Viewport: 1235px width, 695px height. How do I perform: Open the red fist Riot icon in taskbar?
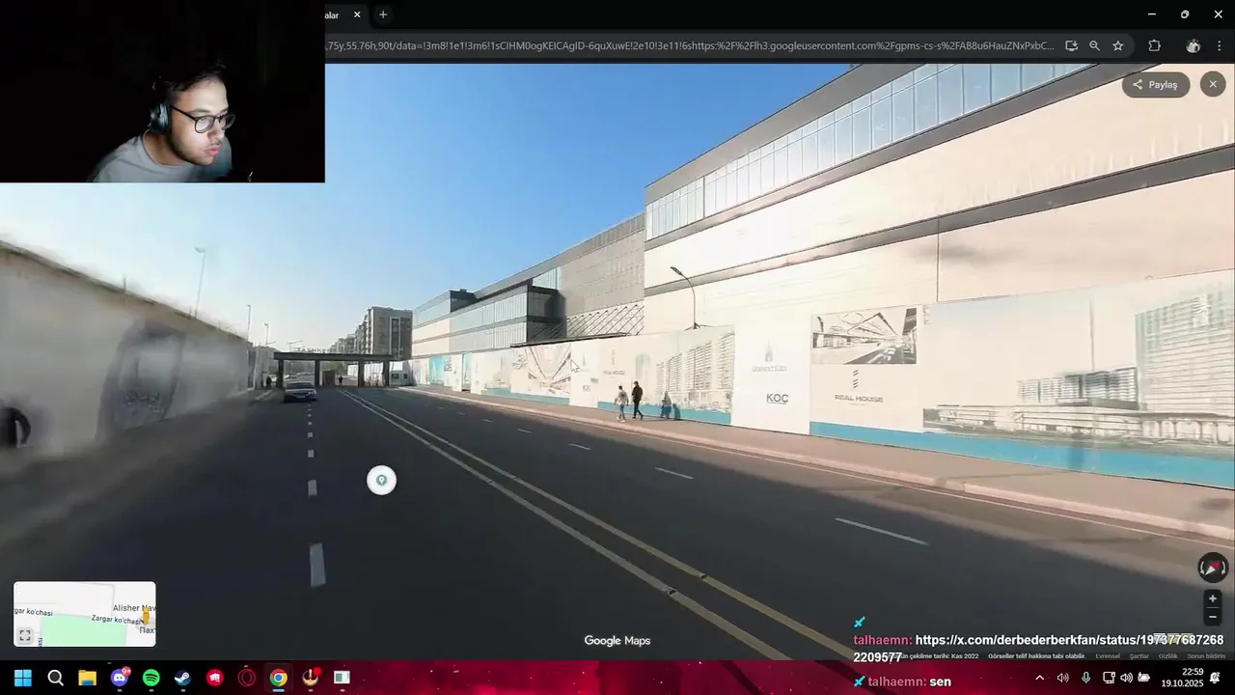214,678
